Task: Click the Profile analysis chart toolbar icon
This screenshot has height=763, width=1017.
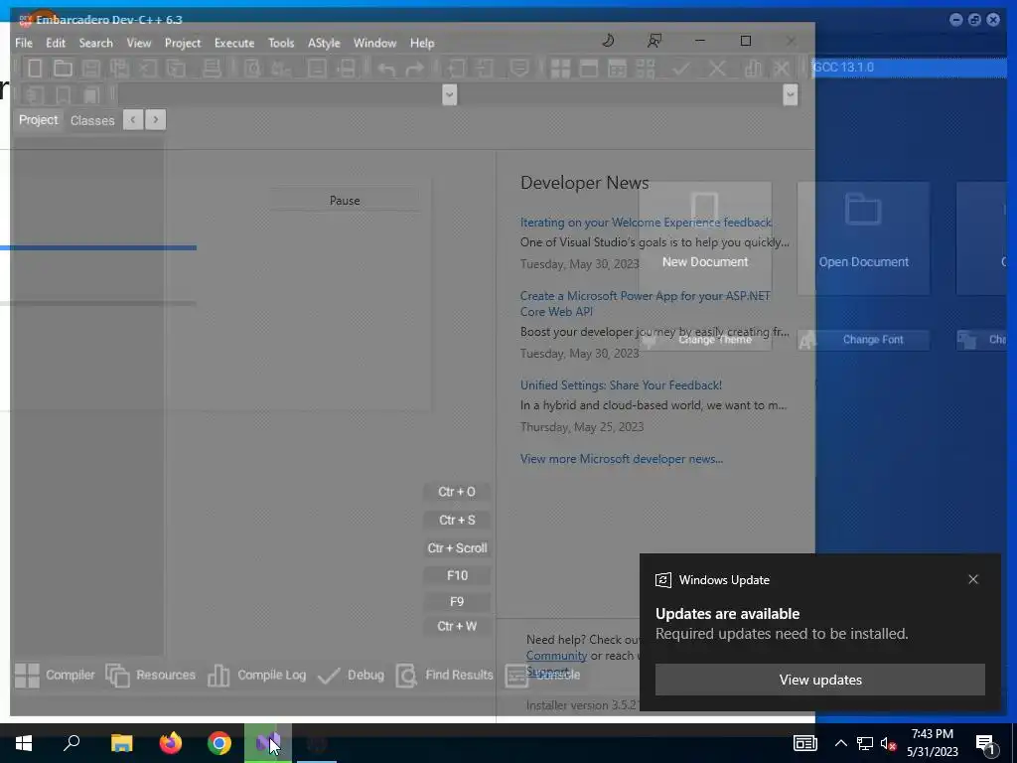Action: tap(753, 69)
